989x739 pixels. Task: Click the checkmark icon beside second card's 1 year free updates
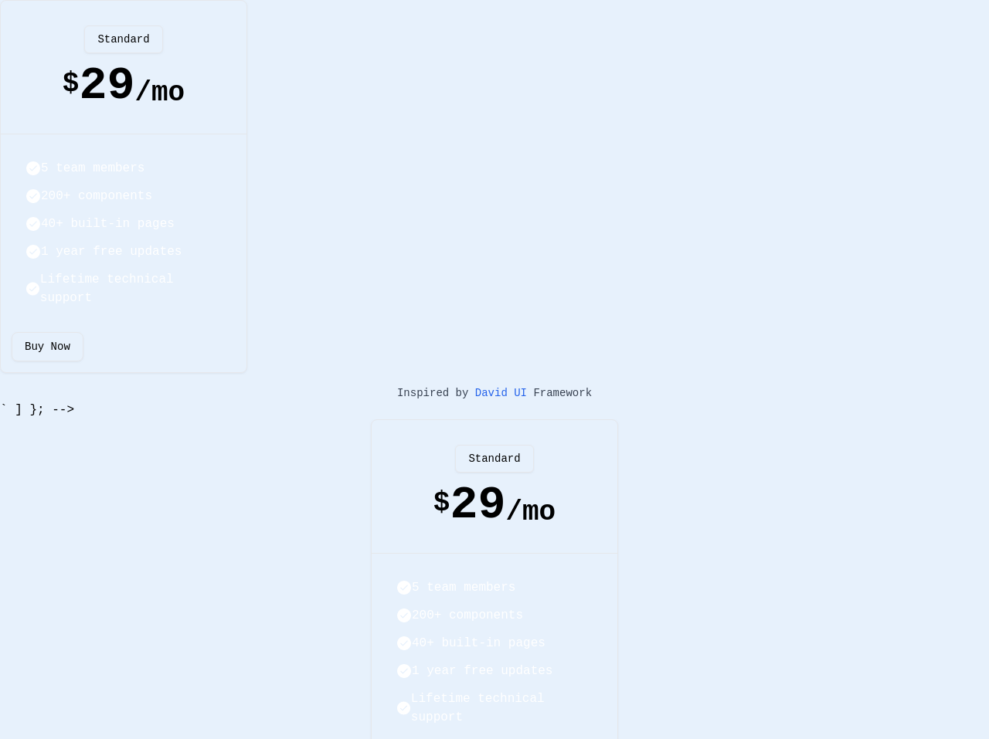tap(404, 671)
